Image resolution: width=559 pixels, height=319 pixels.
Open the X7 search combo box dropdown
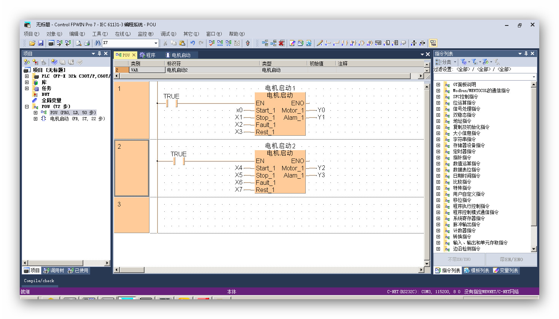[156, 43]
